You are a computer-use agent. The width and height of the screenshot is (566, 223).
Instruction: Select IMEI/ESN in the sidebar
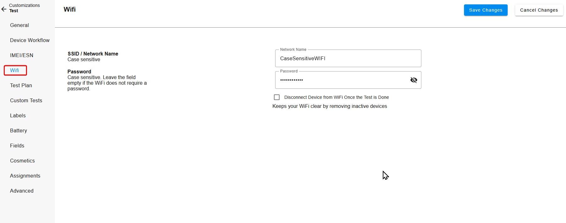[22, 56]
